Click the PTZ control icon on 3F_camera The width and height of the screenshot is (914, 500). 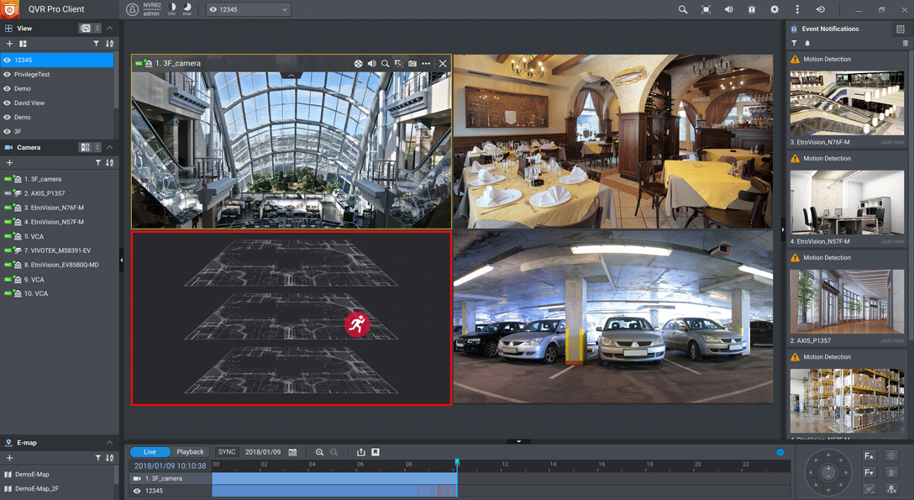[x=358, y=63]
